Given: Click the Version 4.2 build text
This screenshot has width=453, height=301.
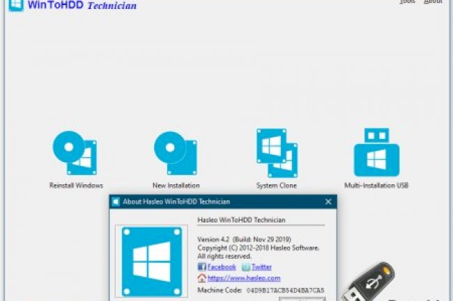Looking at the screenshot, I should (244, 239).
